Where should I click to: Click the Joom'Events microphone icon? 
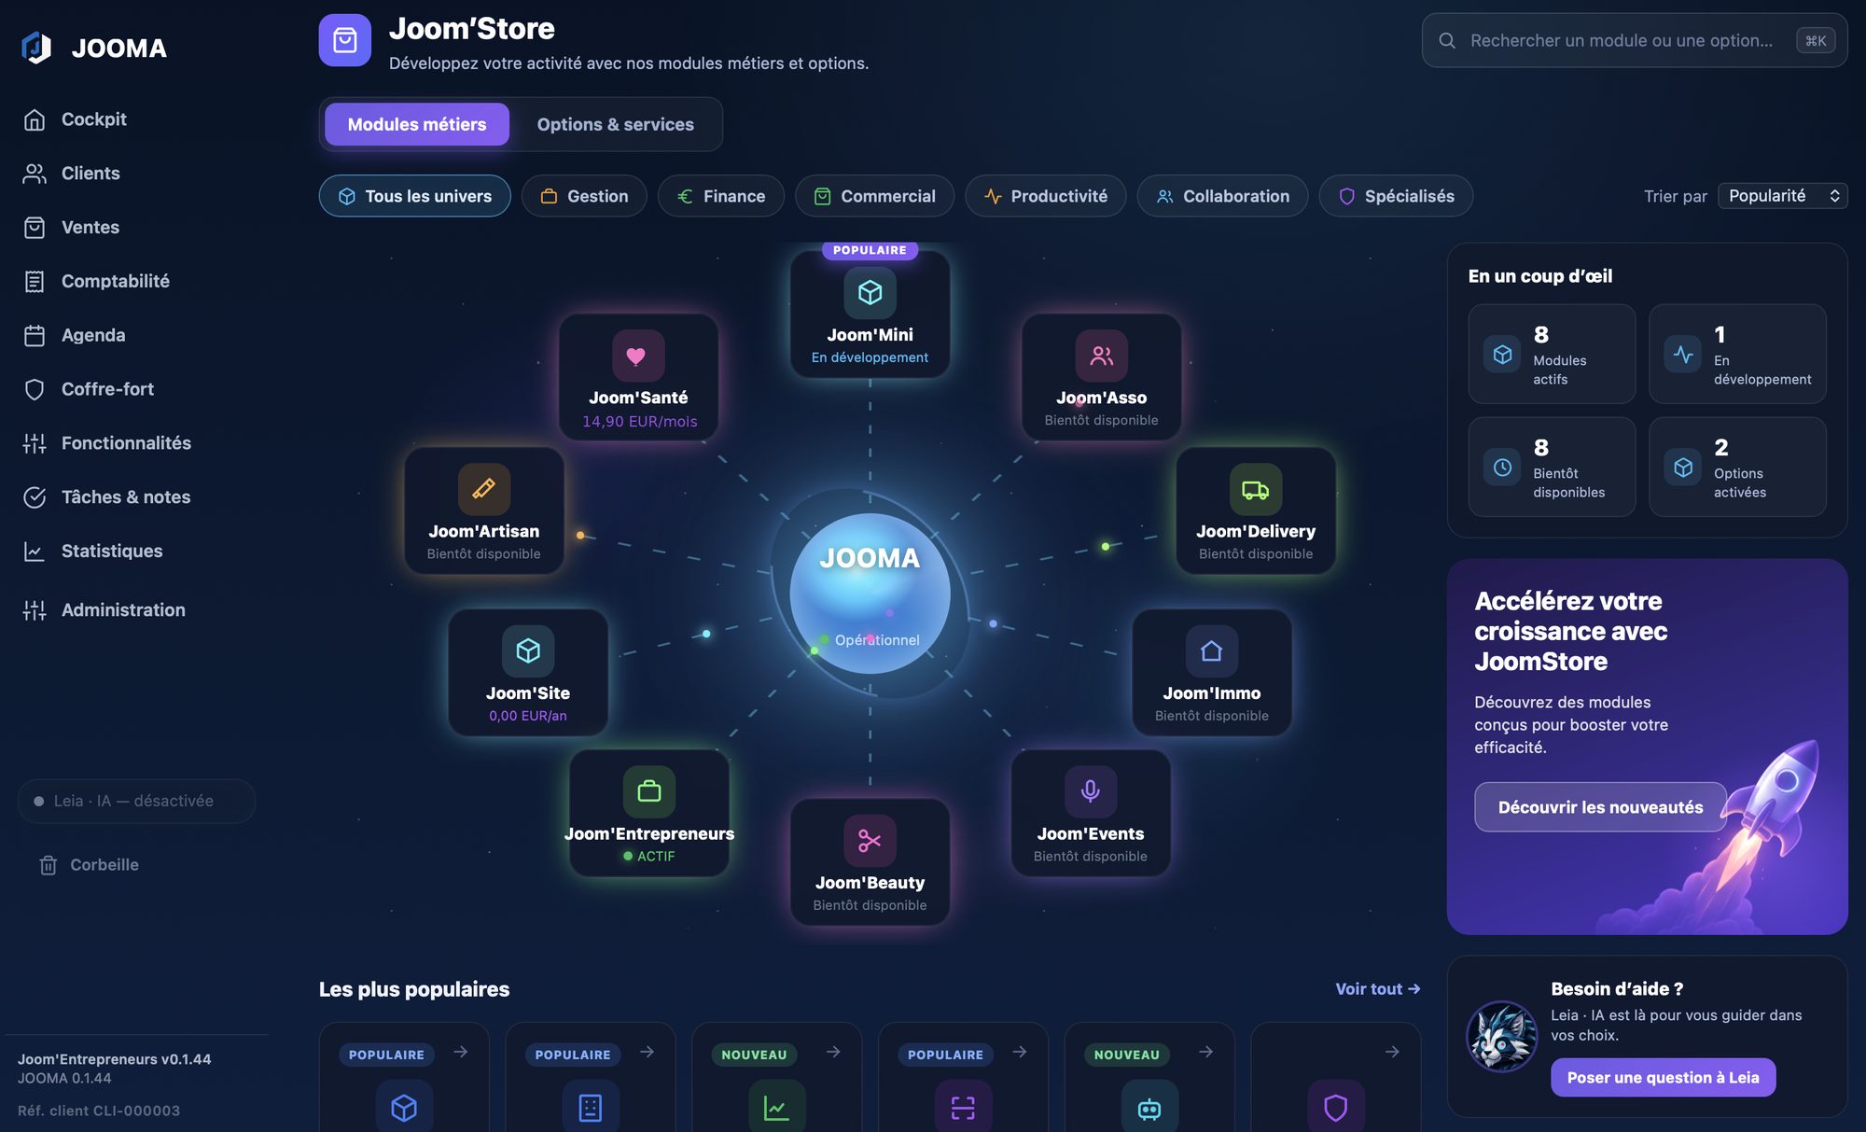[x=1091, y=791]
